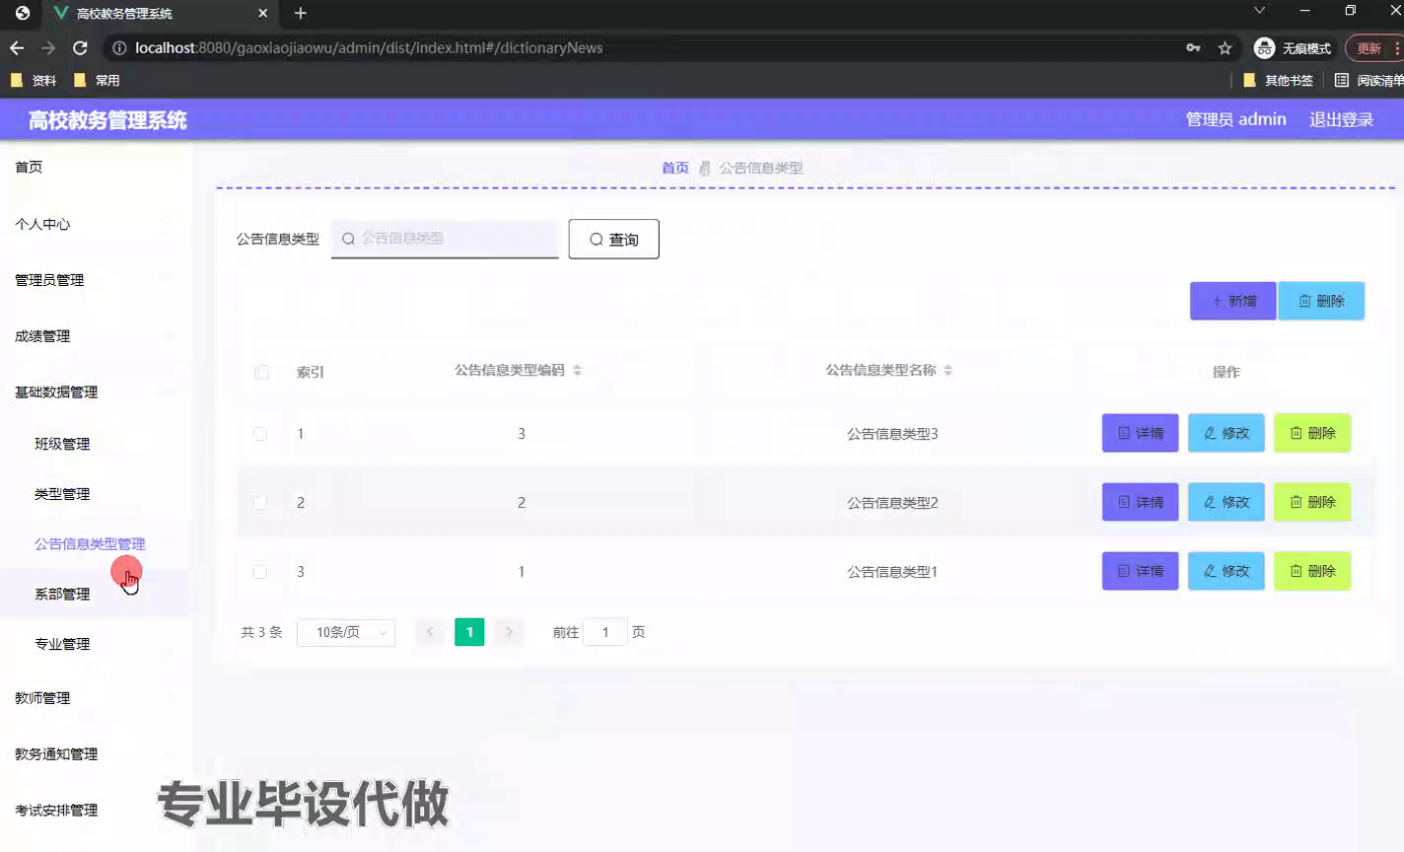Open the 阅读清单 reading list
Viewport: 1404px width, 852px height.
click(1369, 80)
